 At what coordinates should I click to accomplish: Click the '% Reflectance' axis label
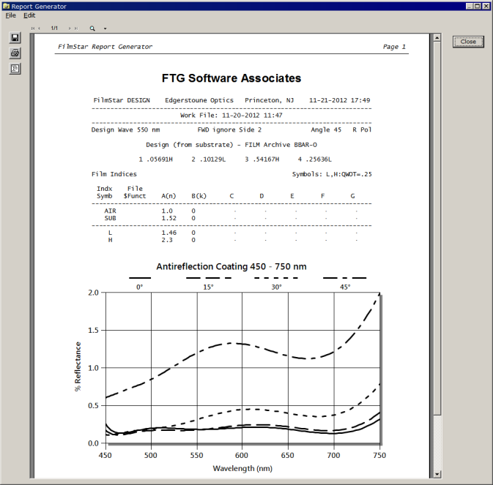[78, 366]
